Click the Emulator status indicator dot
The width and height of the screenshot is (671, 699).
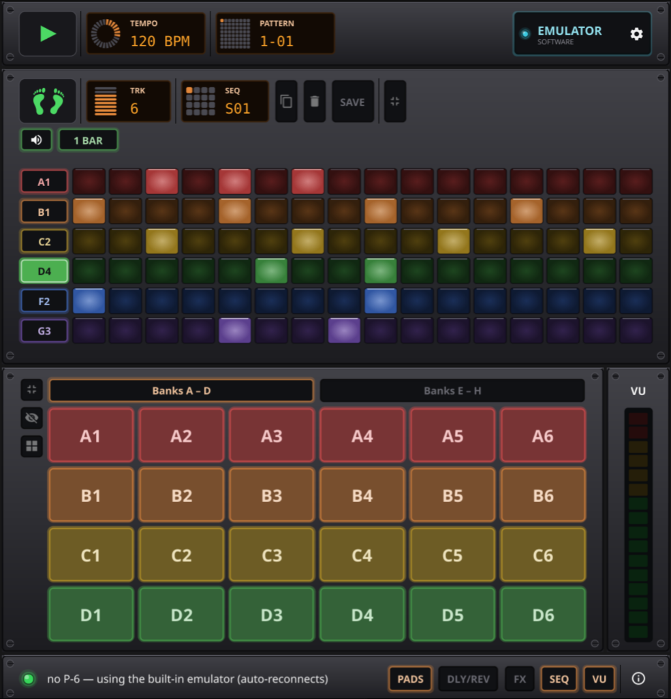pos(525,34)
